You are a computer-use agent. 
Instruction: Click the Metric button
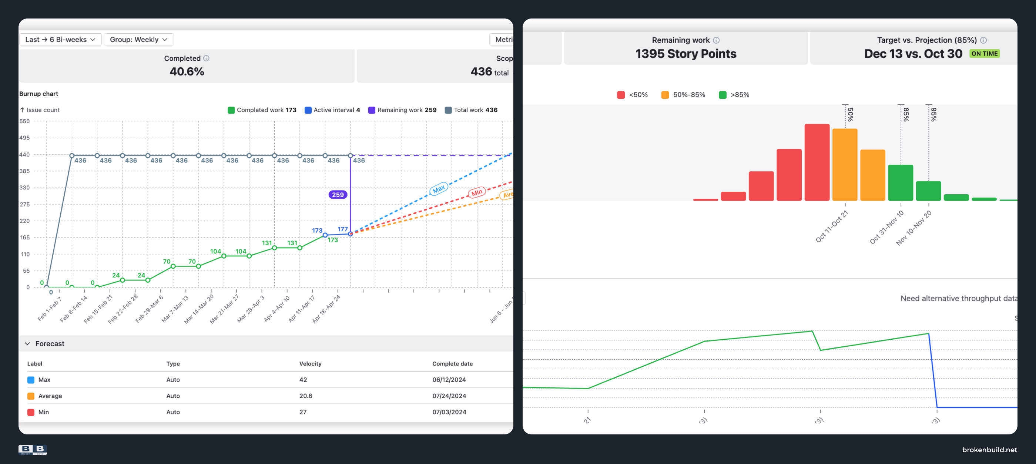coord(502,39)
